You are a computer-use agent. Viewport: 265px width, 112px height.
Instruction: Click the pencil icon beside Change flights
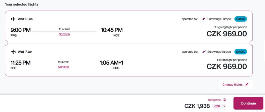click(247, 85)
